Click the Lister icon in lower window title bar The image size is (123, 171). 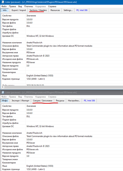coord(3,92)
